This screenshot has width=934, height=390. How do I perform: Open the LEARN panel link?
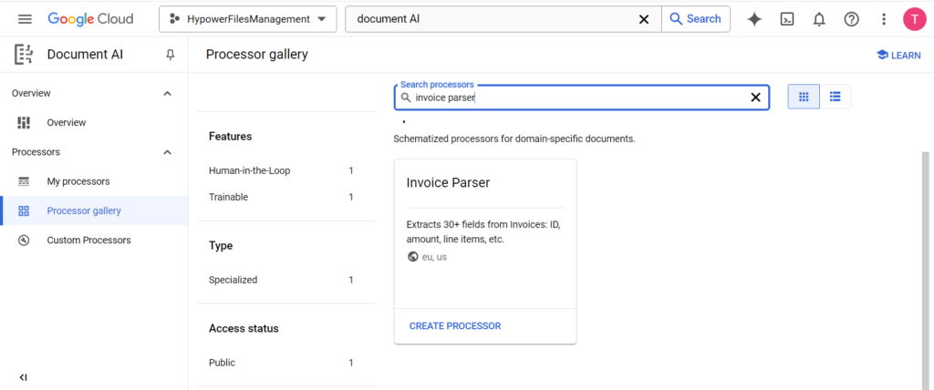coord(898,56)
